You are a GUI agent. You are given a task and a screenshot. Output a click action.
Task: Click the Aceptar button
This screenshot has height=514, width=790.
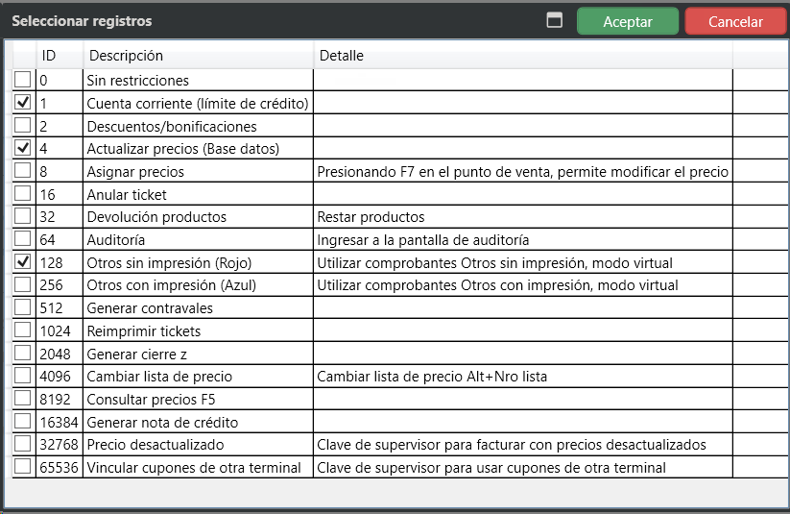coord(627,22)
